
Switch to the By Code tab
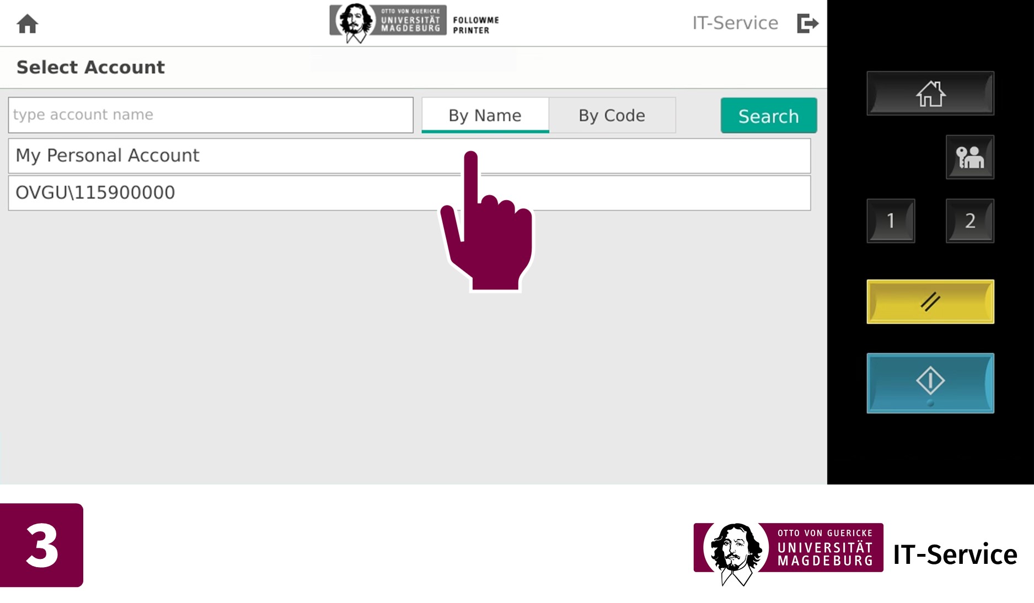(x=612, y=115)
